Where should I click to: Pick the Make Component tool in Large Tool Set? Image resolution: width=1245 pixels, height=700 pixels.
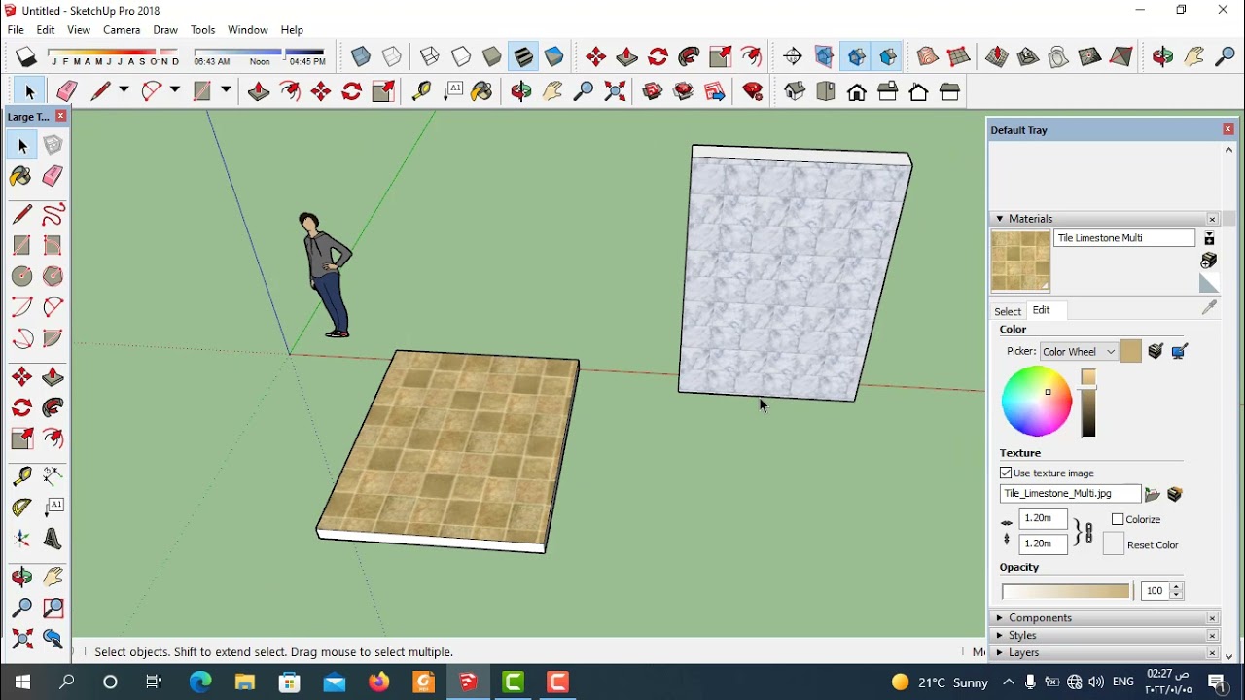53,145
